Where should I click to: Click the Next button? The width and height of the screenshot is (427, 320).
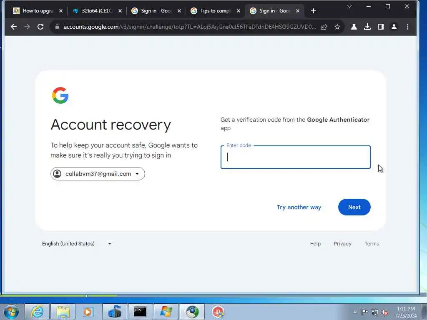[354, 207]
